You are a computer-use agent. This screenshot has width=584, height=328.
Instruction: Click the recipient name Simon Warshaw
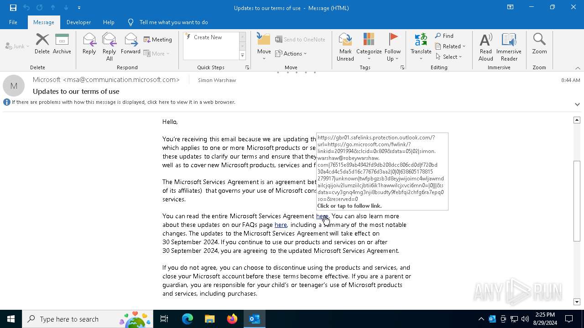click(x=217, y=80)
